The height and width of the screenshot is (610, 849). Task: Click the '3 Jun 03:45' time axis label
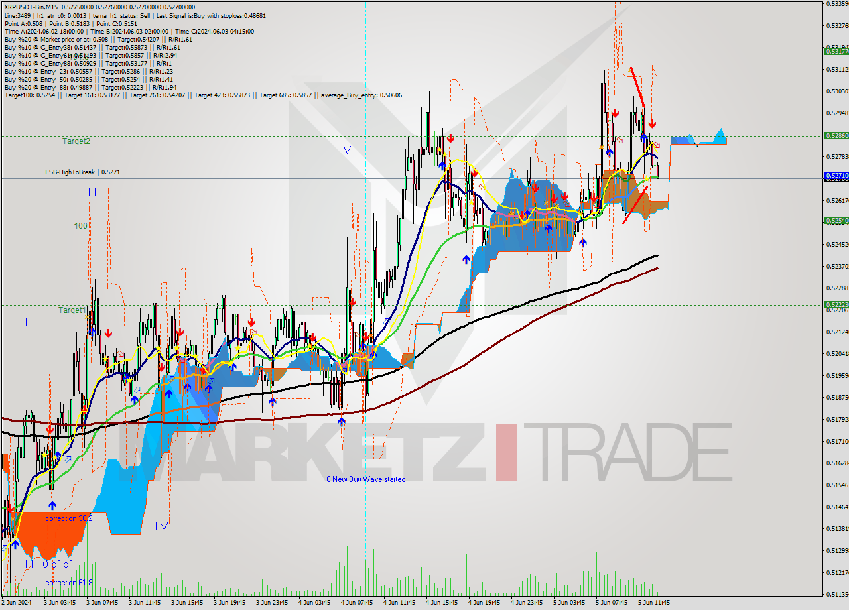pyautogui.click(x=59, y=603)
